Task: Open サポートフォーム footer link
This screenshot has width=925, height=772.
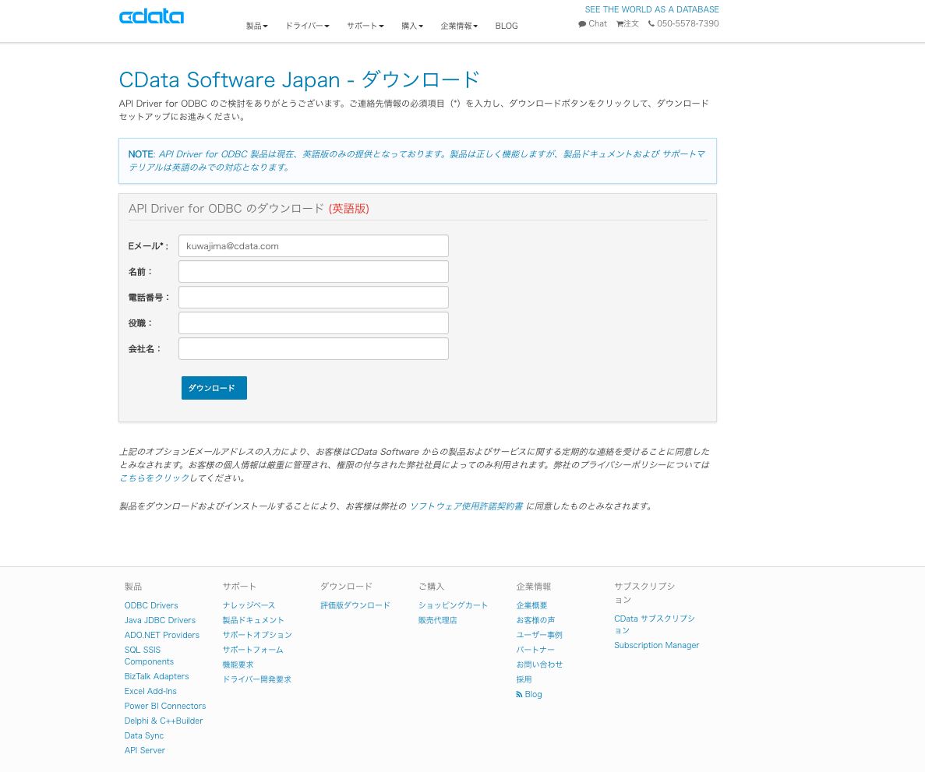Action: click(252, 650)
